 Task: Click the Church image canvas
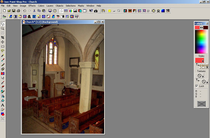point(63,79)
